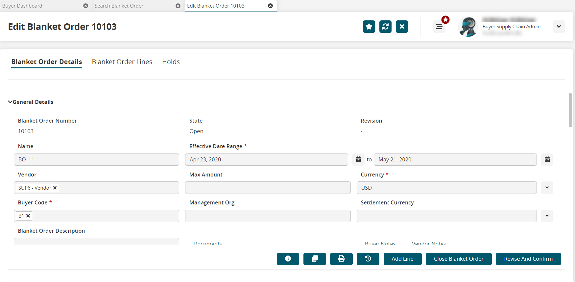Open the Currency dropdown arrow

(x=547, y=188)
